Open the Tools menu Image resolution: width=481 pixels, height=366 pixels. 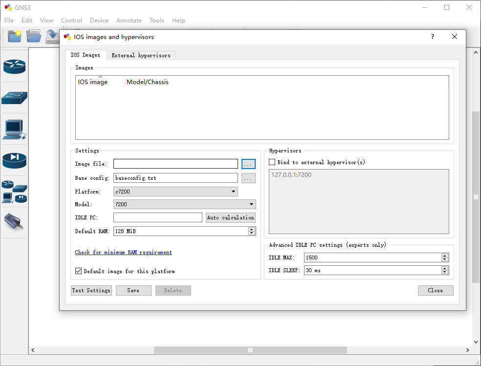tap(157, 20)
